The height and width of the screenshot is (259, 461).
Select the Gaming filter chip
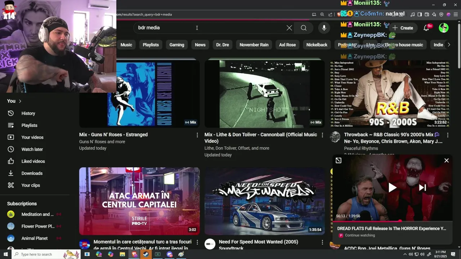click(177, 45)
